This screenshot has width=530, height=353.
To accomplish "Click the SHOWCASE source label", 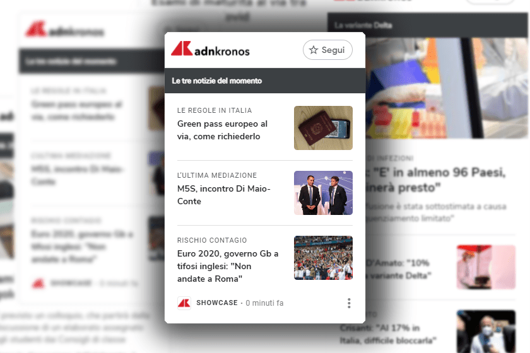I will tap(216, 303).
